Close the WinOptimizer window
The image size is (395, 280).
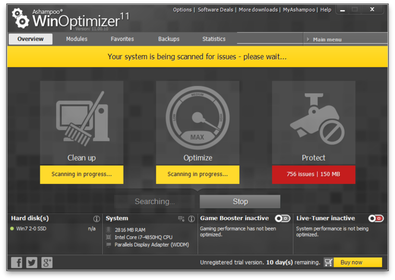coord(372,9)
